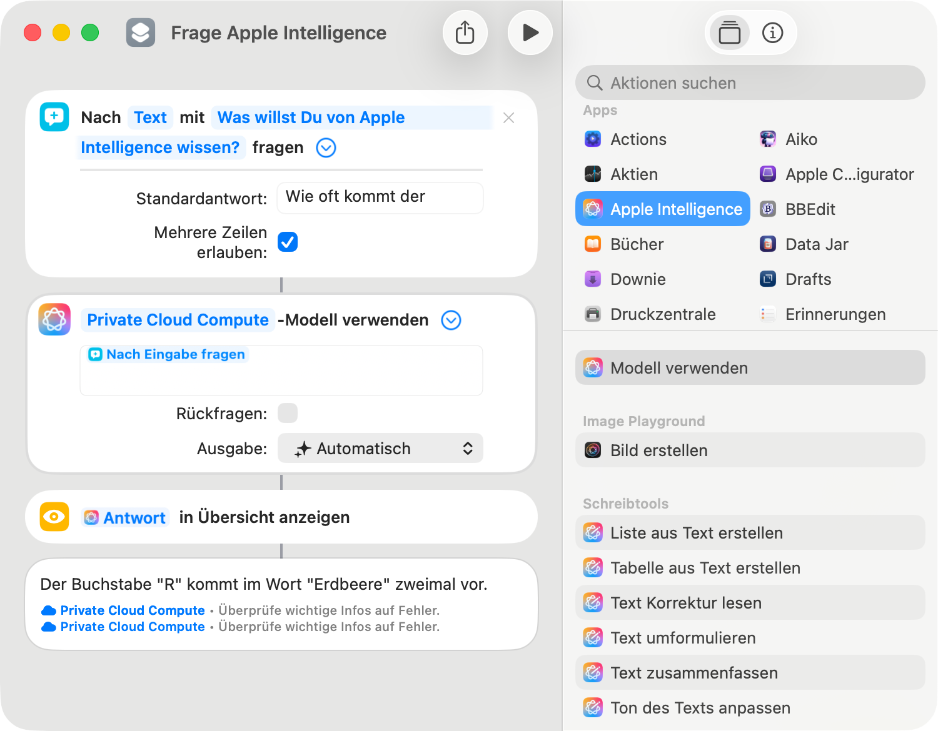
Task: Select the BBEdit app icon
Action: [768, 209]
